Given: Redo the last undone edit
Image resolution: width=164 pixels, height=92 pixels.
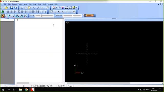Looking at the screenshot, I should pos(38,8).
